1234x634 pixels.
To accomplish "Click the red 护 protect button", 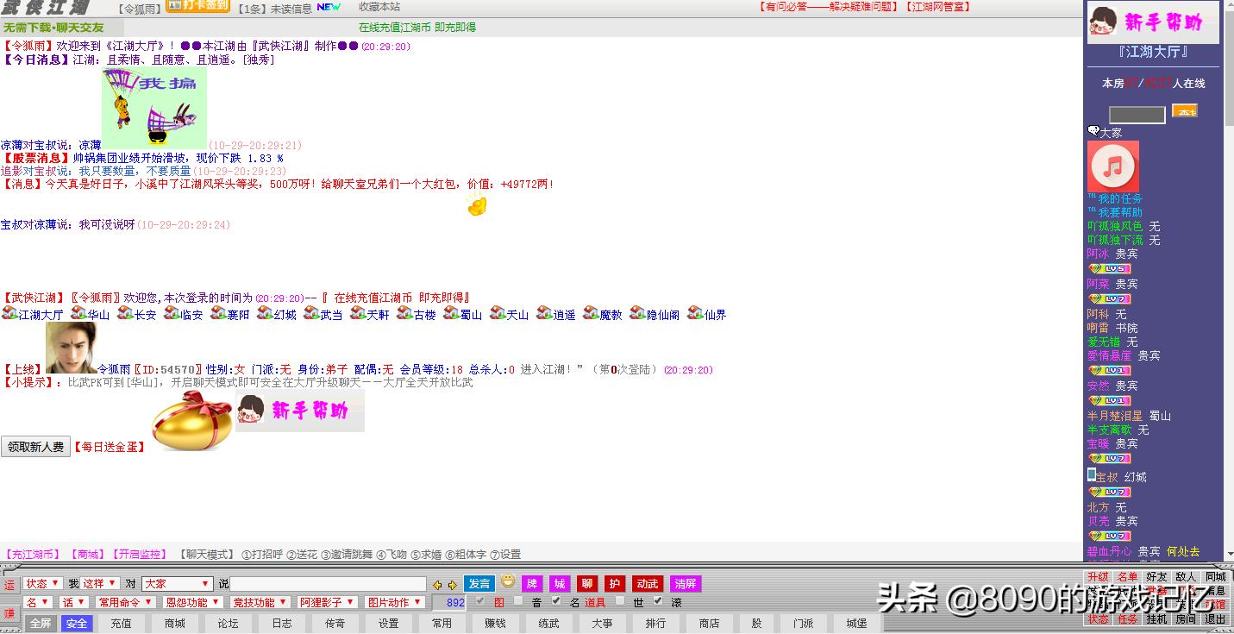I will pyautogui.click(x=614, y=584).
